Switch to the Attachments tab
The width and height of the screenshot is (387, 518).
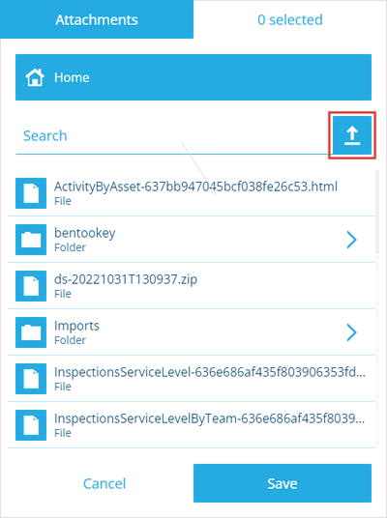(97, 19)
